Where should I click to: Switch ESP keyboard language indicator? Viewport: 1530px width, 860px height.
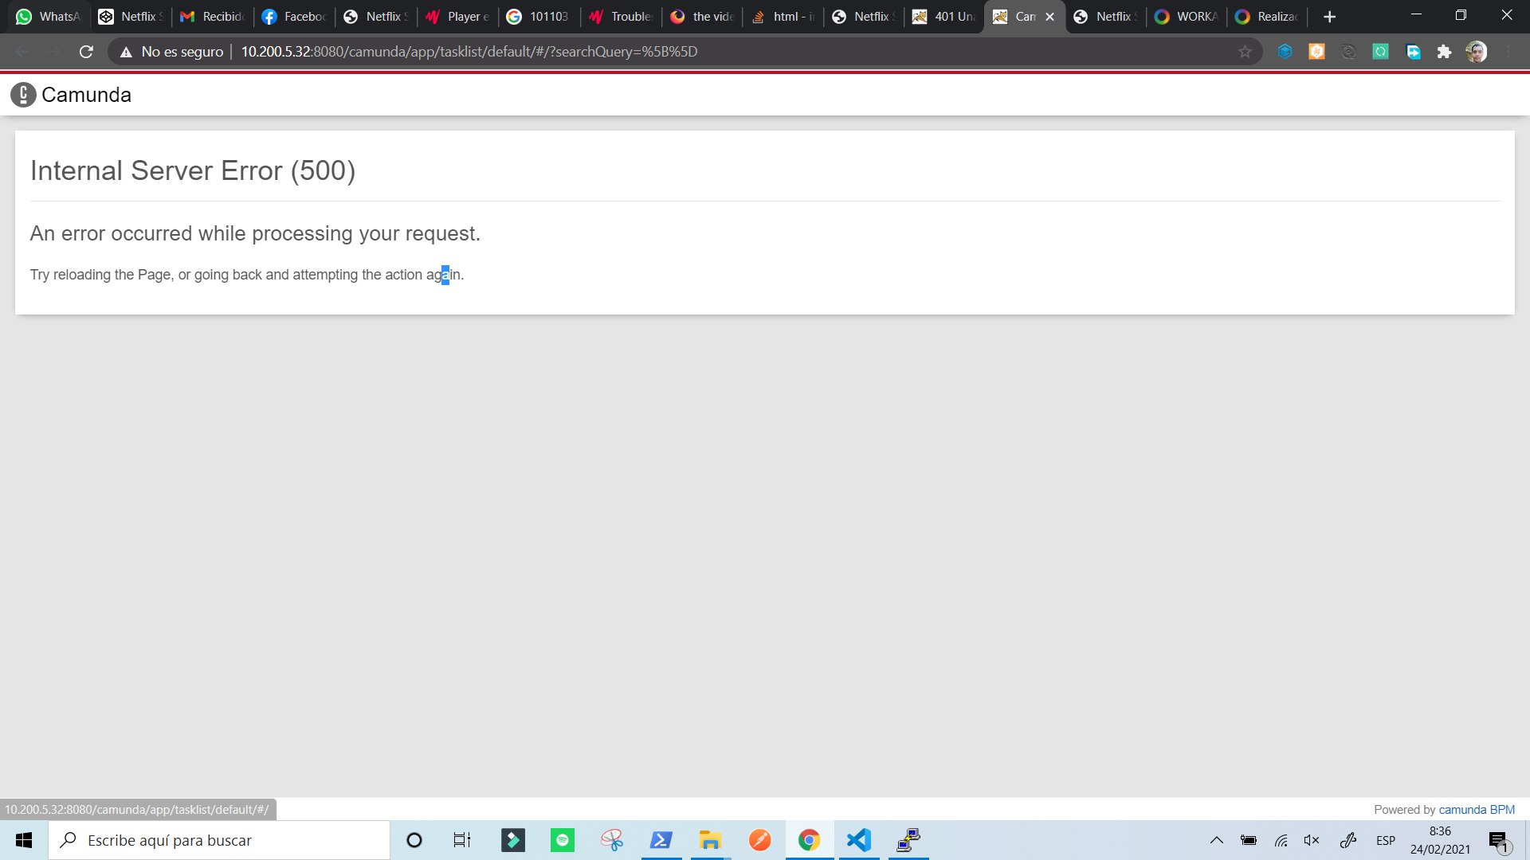1385,840
